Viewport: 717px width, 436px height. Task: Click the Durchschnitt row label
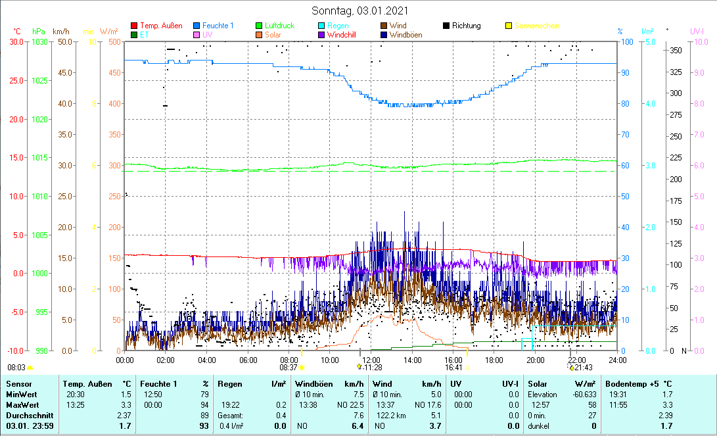[26, 416]
